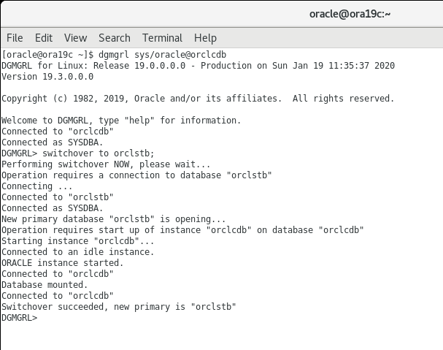Viewport: 443px width, 350px height.
Task: Click the 'ORACLE instance started.' line
Action: pos(63,263)
